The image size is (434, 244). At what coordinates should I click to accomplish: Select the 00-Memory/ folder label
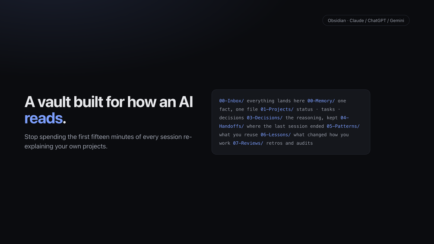pos(321,101)
